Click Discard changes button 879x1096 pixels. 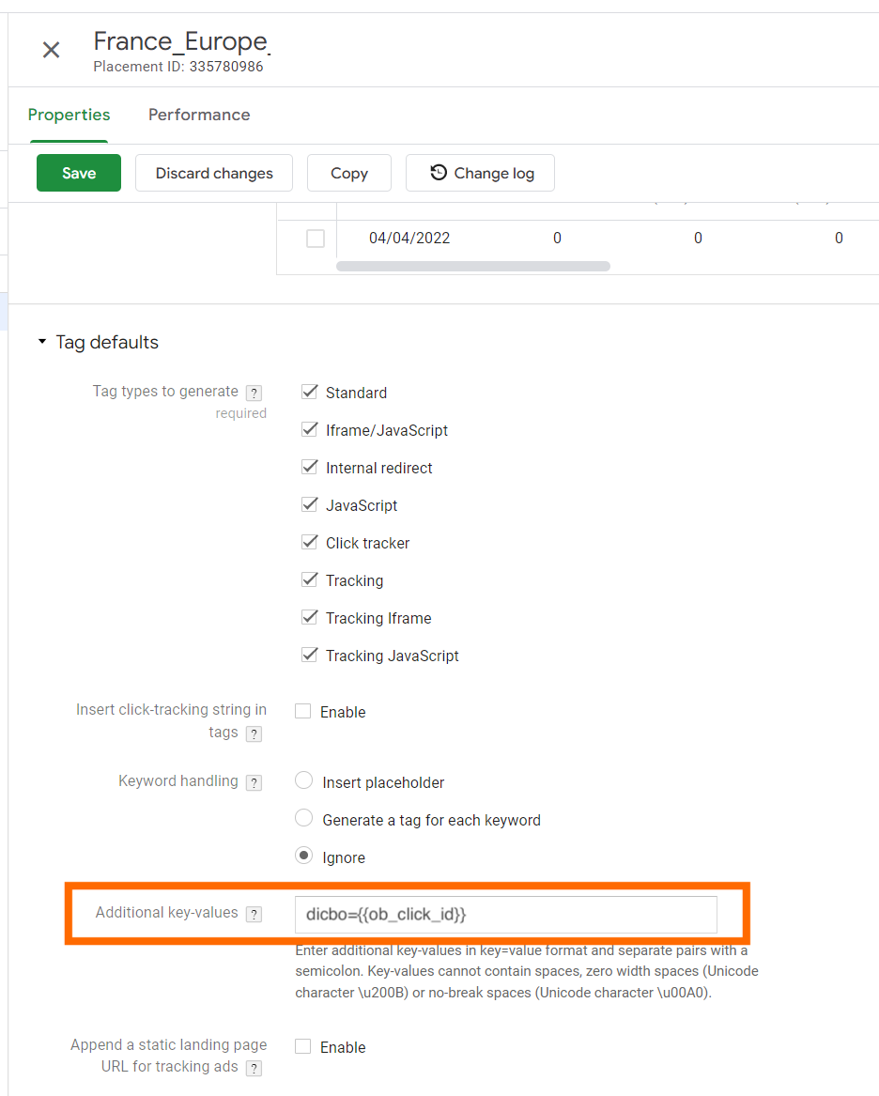coord(214,173)
